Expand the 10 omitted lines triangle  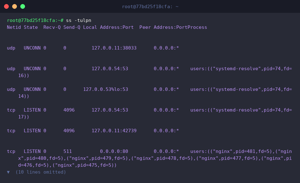(8, 172)
